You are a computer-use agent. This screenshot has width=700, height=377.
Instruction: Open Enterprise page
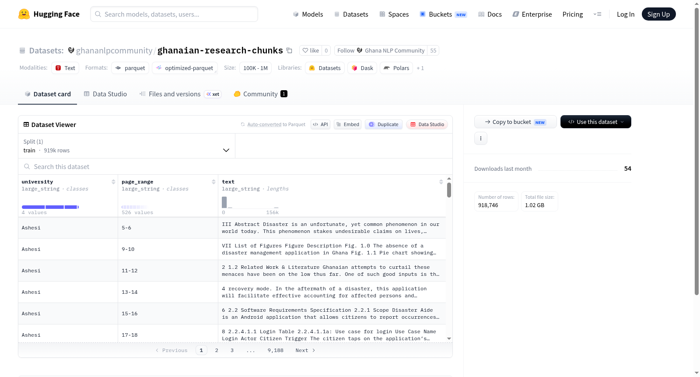[x=532, y=14]
